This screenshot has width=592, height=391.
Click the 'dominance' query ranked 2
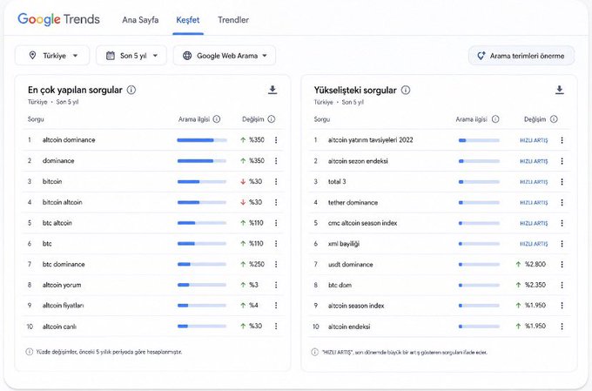tap(58, 160)
